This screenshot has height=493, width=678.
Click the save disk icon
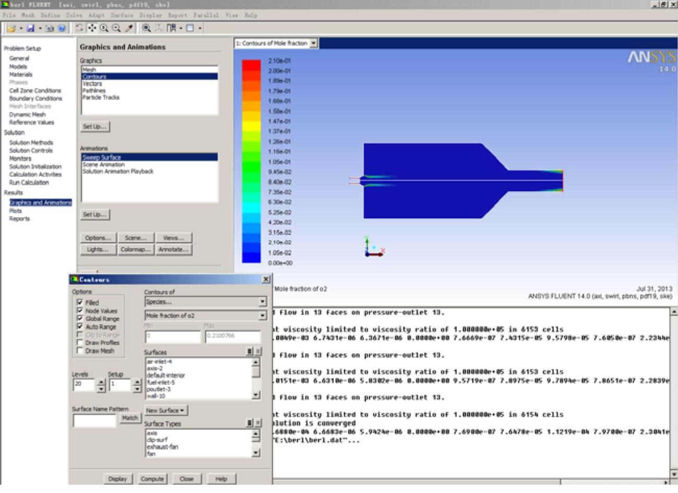coord(30,28)
